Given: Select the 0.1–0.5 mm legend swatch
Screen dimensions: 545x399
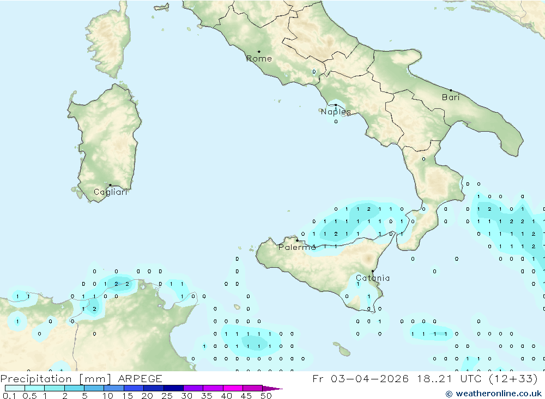Looking at the screenshot, I should coord(15,388).
